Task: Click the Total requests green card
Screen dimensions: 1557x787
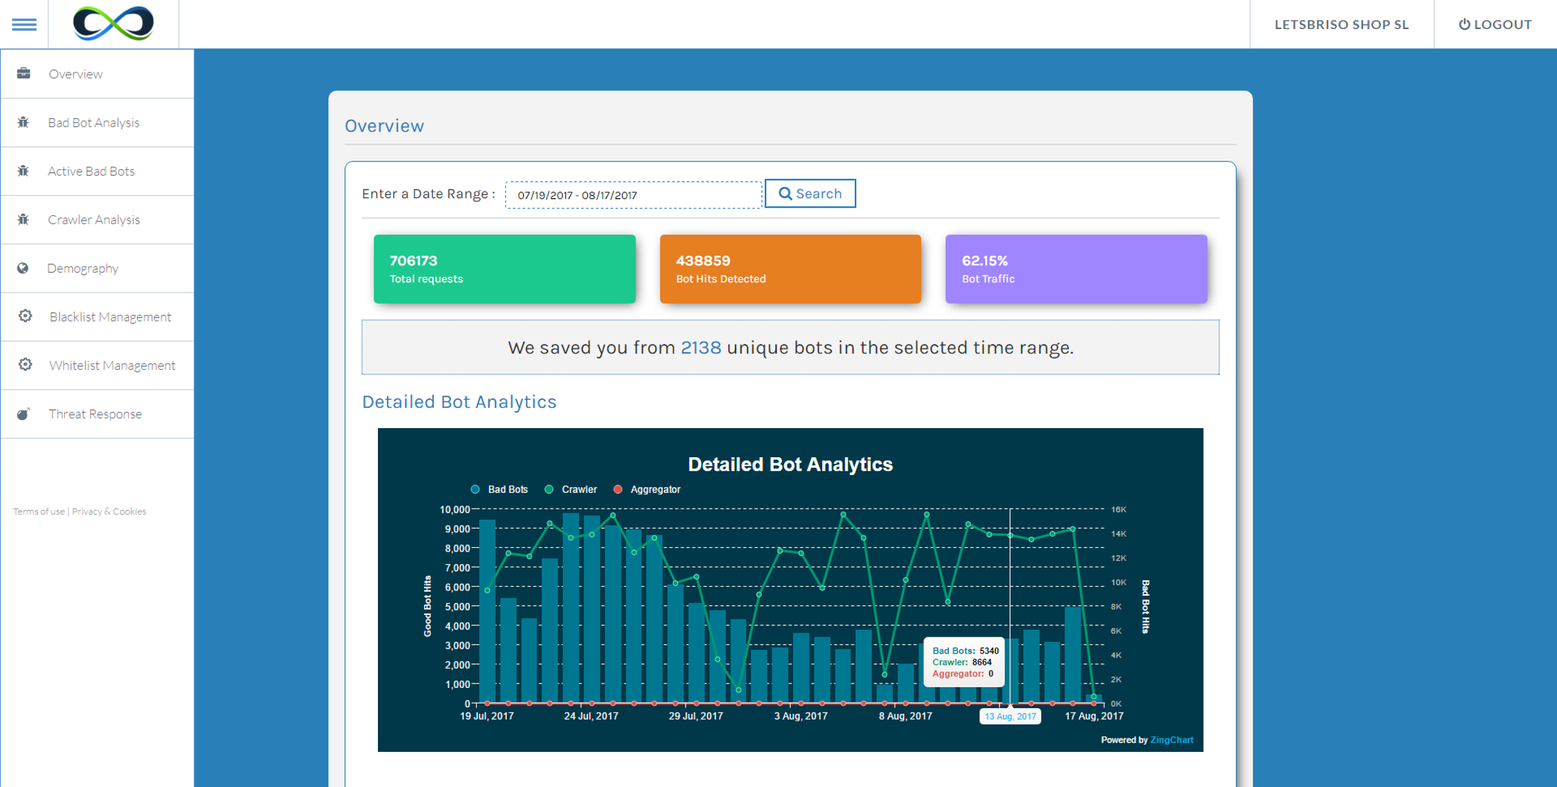Action: [x=505, y=269]
